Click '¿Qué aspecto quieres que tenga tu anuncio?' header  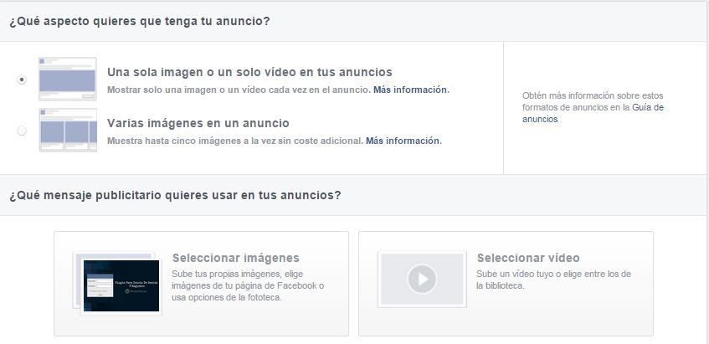click(139, 21)
